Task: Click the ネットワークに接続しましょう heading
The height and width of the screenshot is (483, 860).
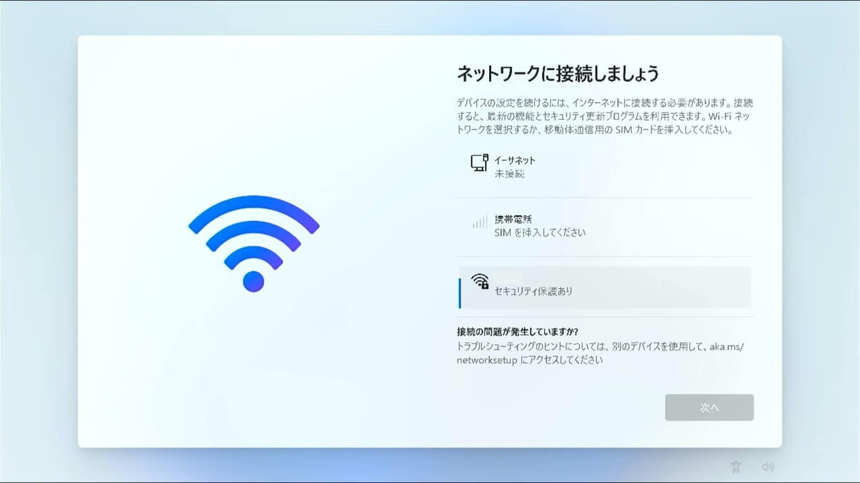Action: [558, 73]
